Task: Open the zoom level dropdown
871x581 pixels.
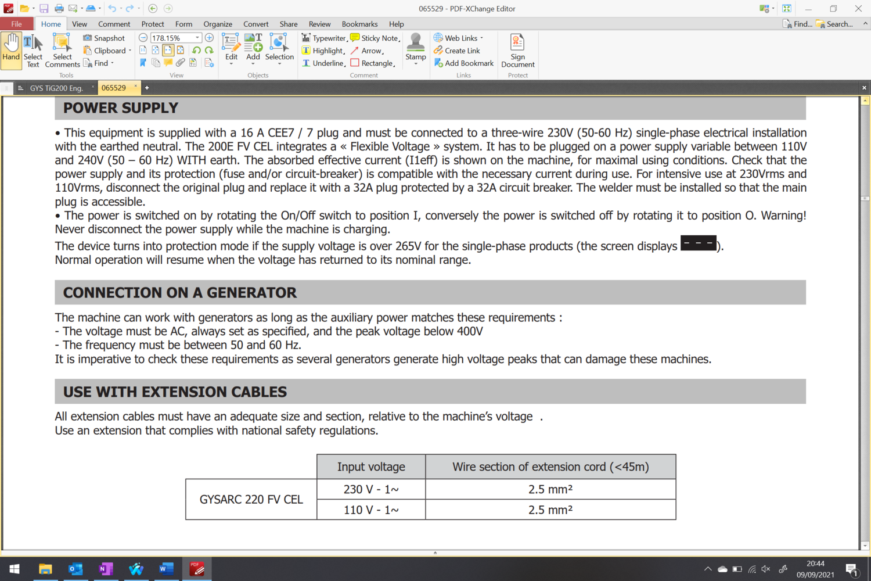Action: [x=197, y=38]
